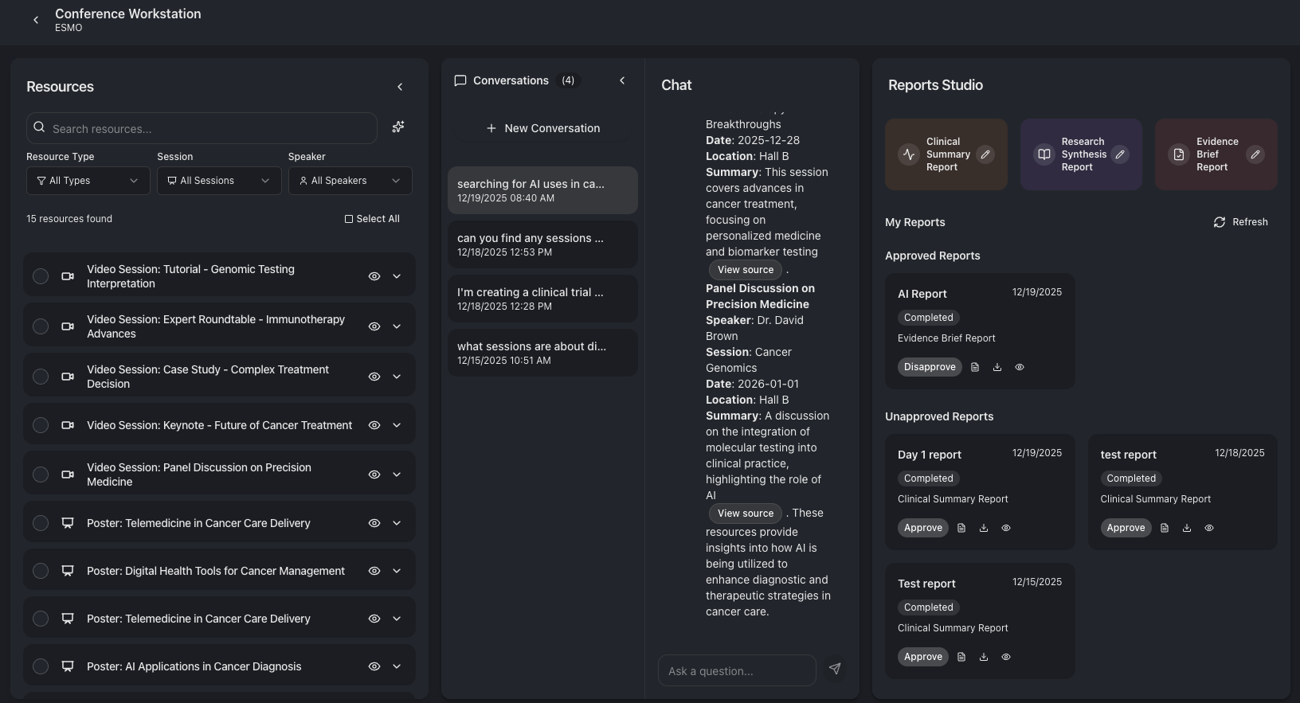1300x703 pixels.
Task: Click the Ask a question input field
Action: pyautogui.click(x=737, y=671)
